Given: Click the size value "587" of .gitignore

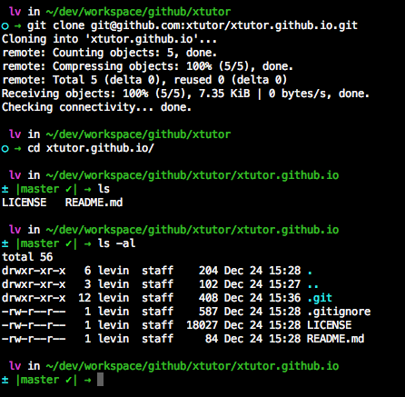Looking at the screenshot, I should (208, 312).
